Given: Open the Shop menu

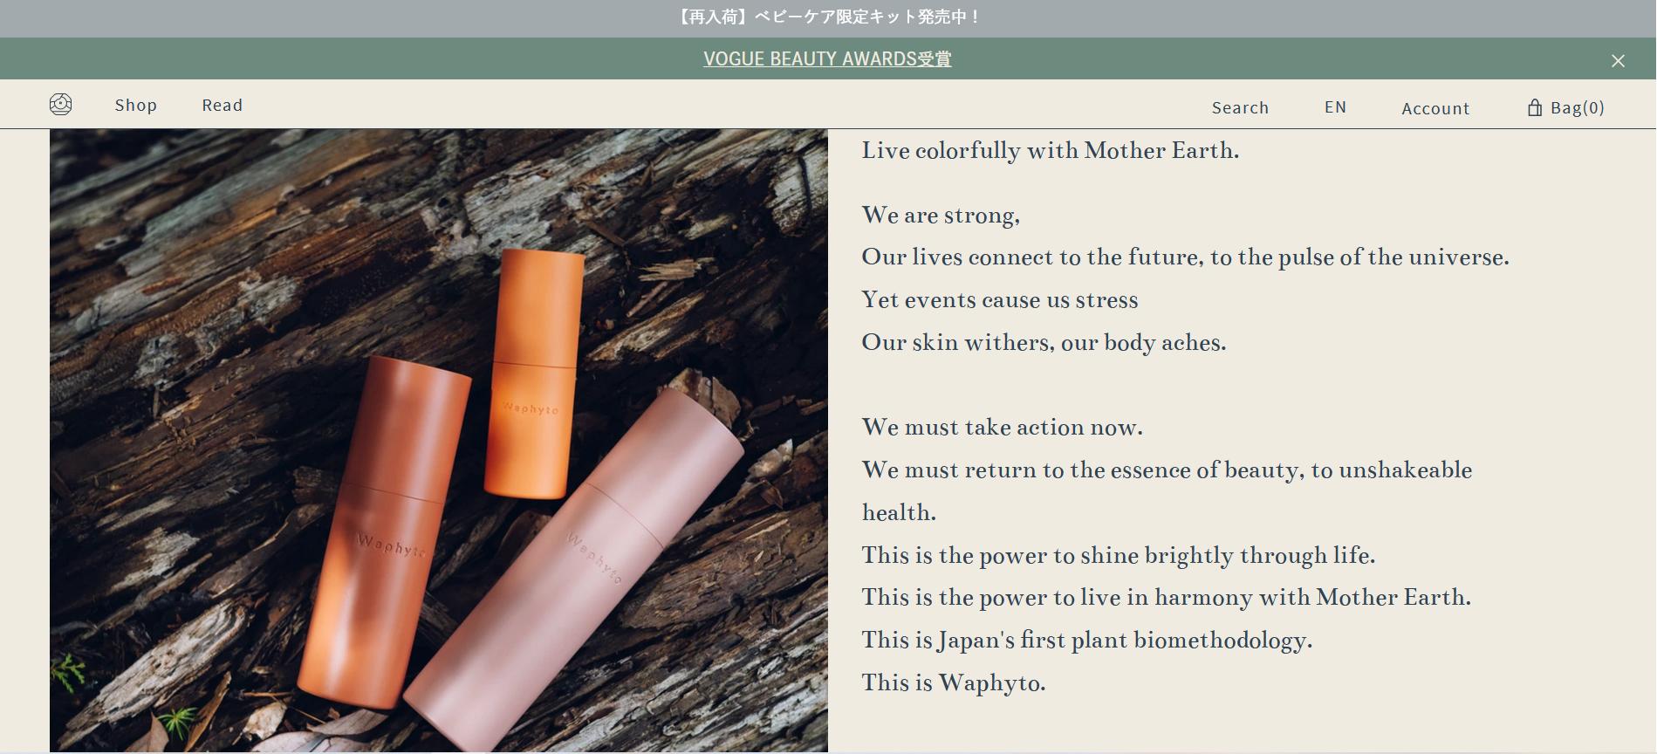Looking at the screenshot, I should tap(136, 105).
